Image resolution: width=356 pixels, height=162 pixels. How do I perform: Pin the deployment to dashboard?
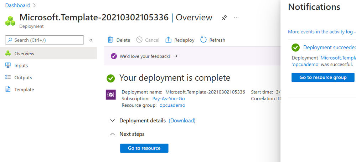coord(224,18)
